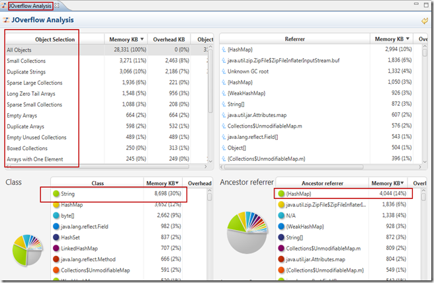Screen dimensions: 434x283
Task: Click the referrer icon beside Unknown GC root
Action: [224, 71]
